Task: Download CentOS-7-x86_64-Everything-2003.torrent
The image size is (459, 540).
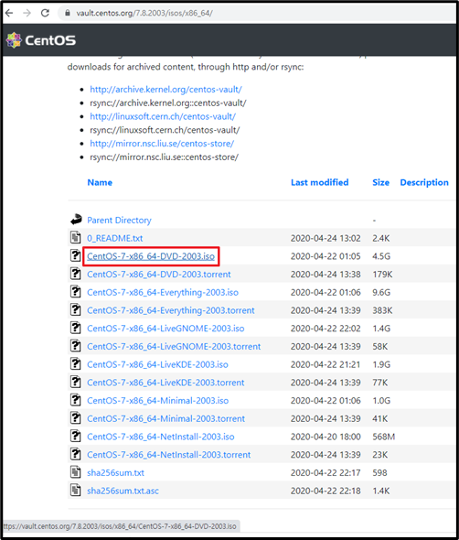Action: tap(171, 310)
